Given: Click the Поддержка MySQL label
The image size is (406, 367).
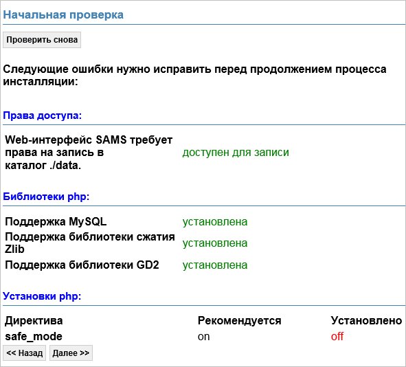Looking at the screenshot, I should pos(56,222).
